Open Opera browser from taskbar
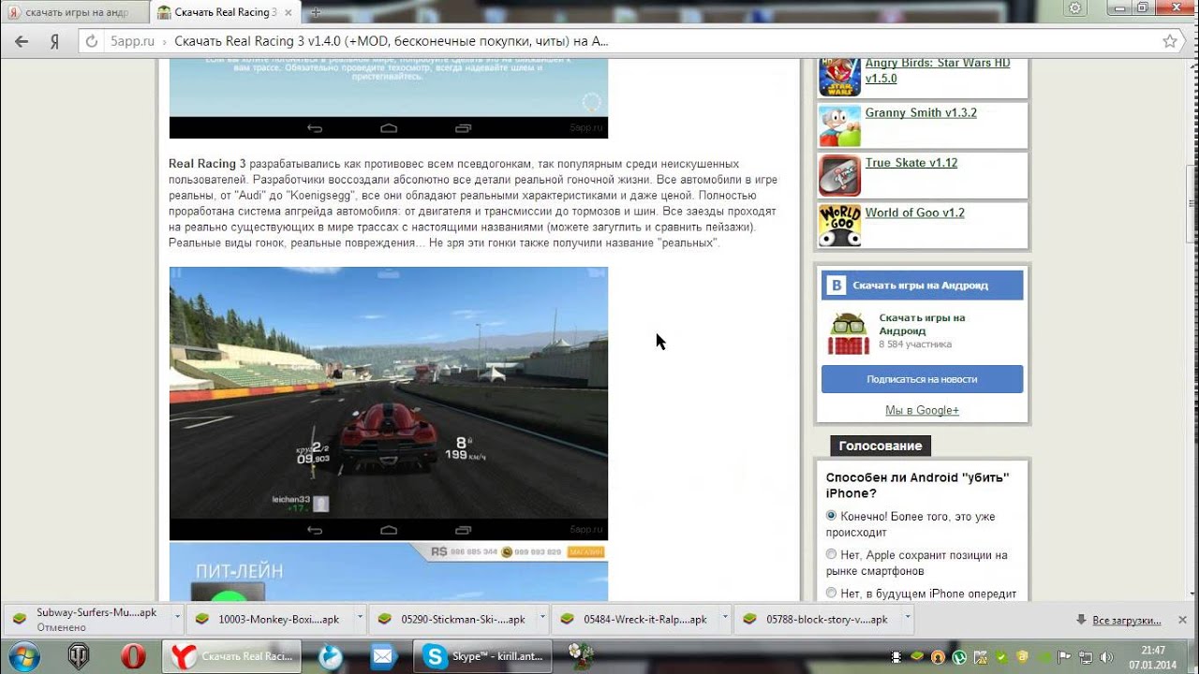1199x674 pixels. tap(133, 656)
